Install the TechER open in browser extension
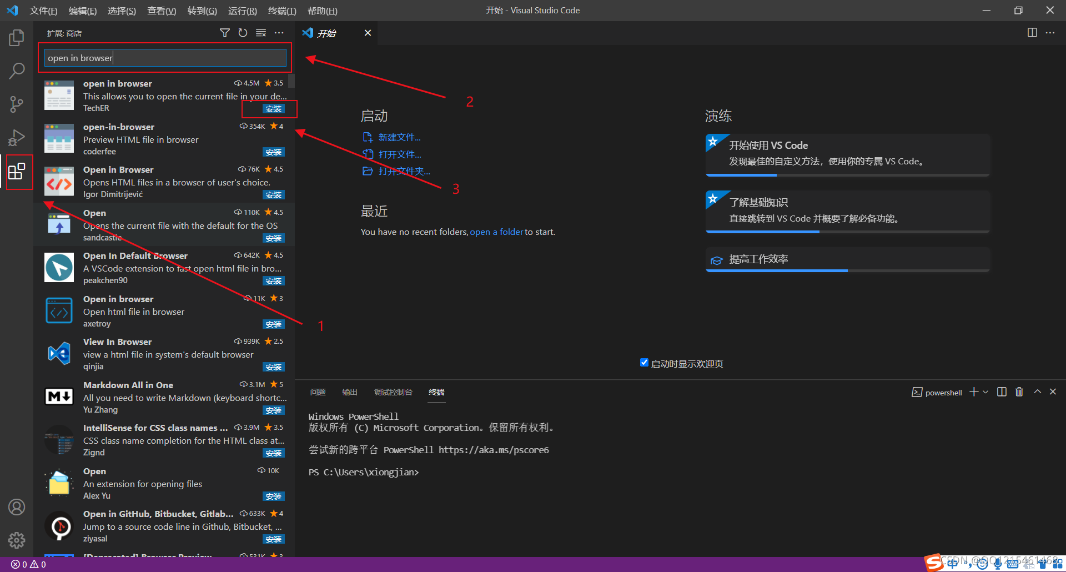The height and width of the screenshot is (572, 1066). click(274, 109)
